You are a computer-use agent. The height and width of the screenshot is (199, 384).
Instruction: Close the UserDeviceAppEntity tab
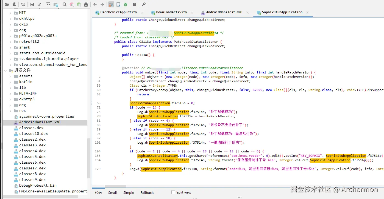[x=142, y=12]
